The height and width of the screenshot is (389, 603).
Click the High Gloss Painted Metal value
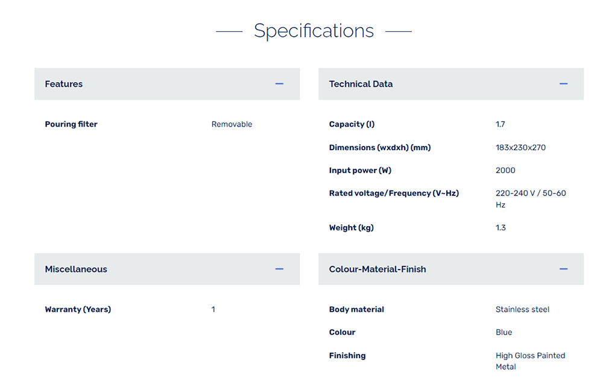[x=530, y=361]
